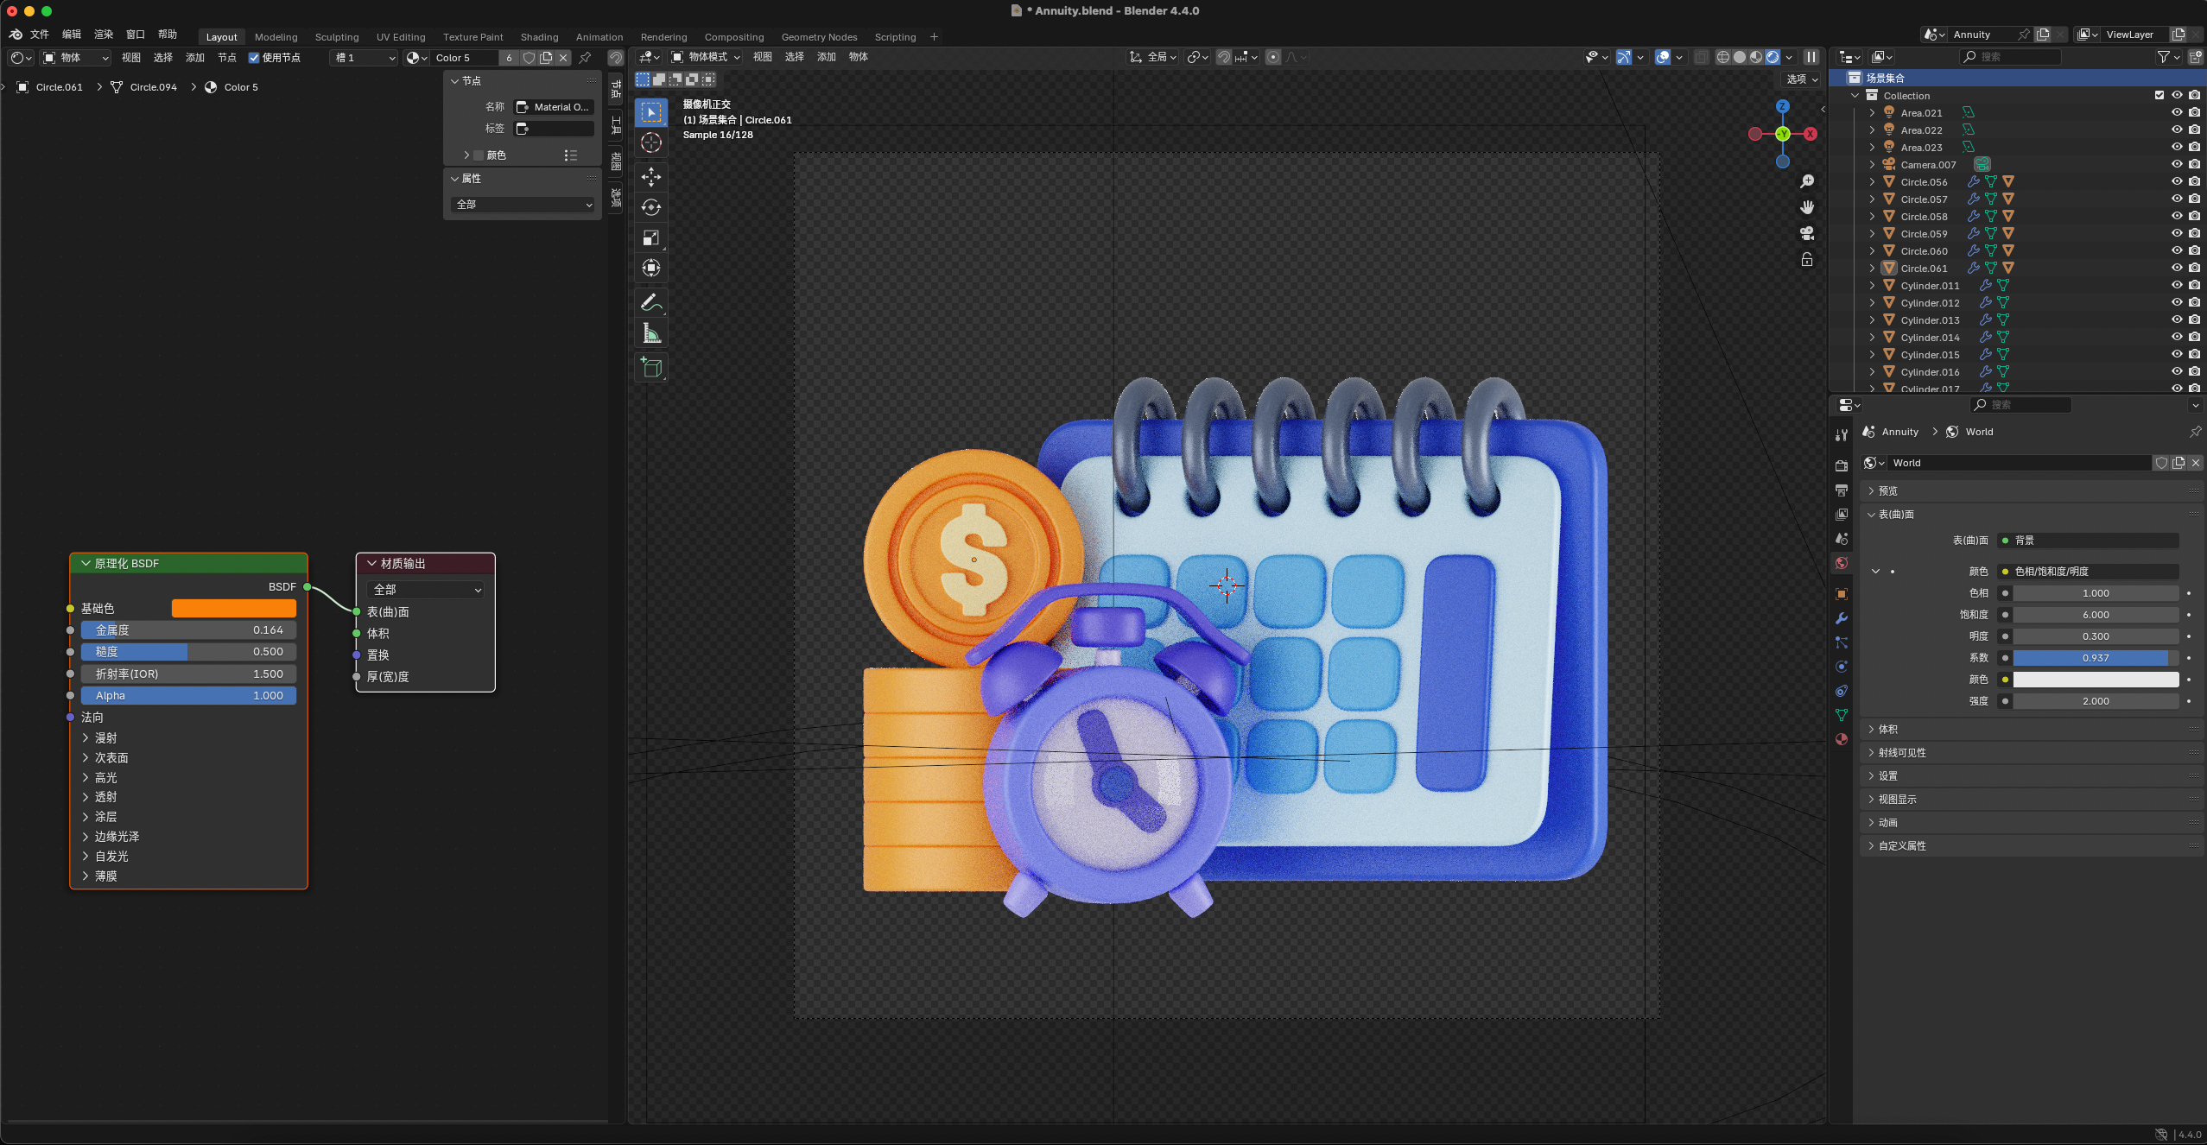
Task: Open the Render Properties tab (camera icon)
Action: (x=1842, y=465)
